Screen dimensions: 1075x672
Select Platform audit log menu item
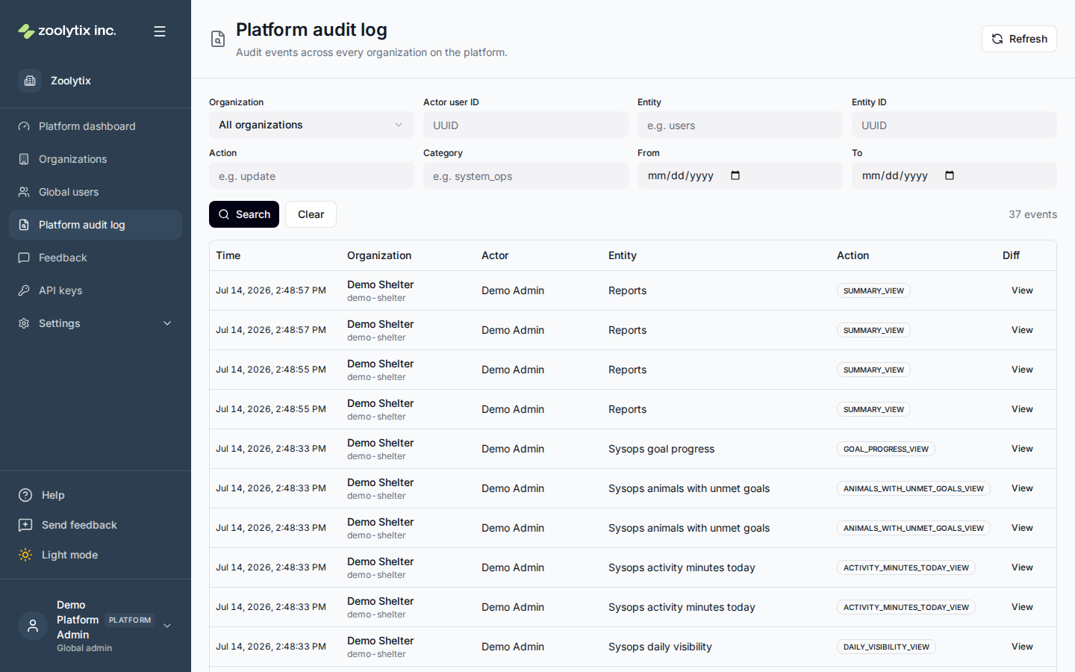tap(96, 225)
